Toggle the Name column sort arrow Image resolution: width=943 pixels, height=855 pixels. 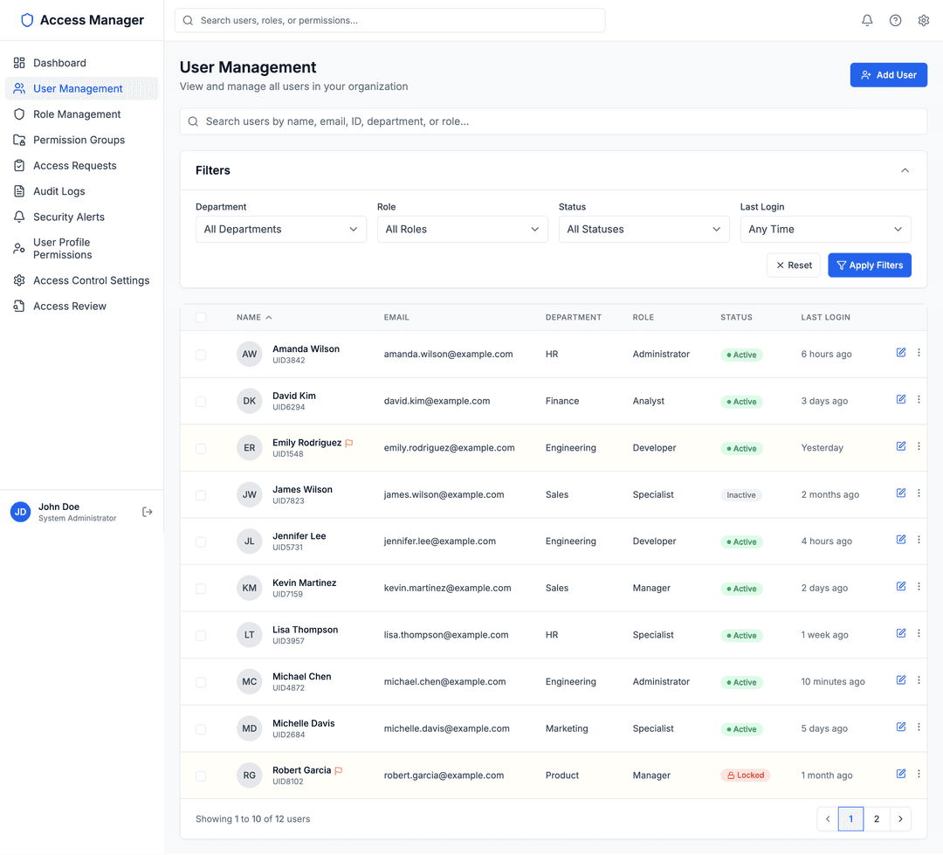click(x=268, y=317)
